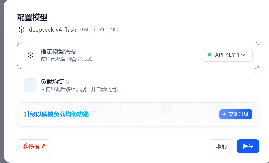Click the 移除模型 button
Screen dimensions: 269x163
click(x=34, y=146)
